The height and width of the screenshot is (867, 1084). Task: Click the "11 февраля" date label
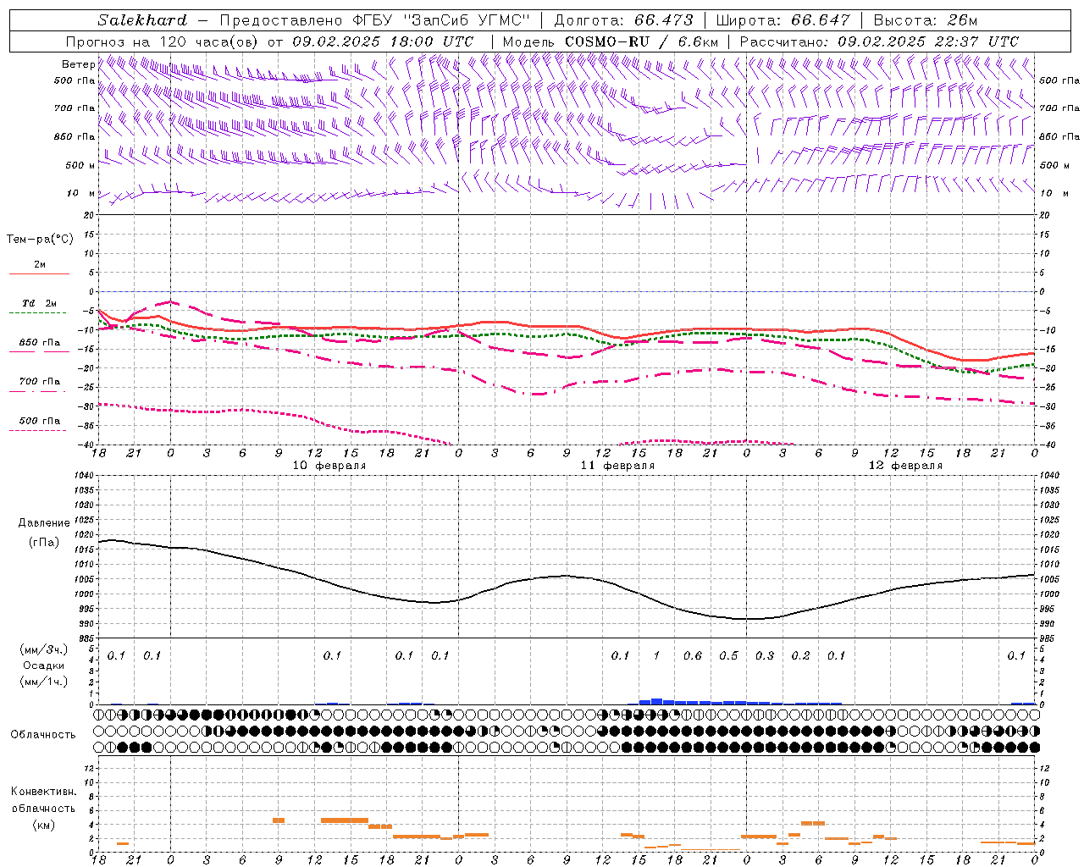point(617,466)
